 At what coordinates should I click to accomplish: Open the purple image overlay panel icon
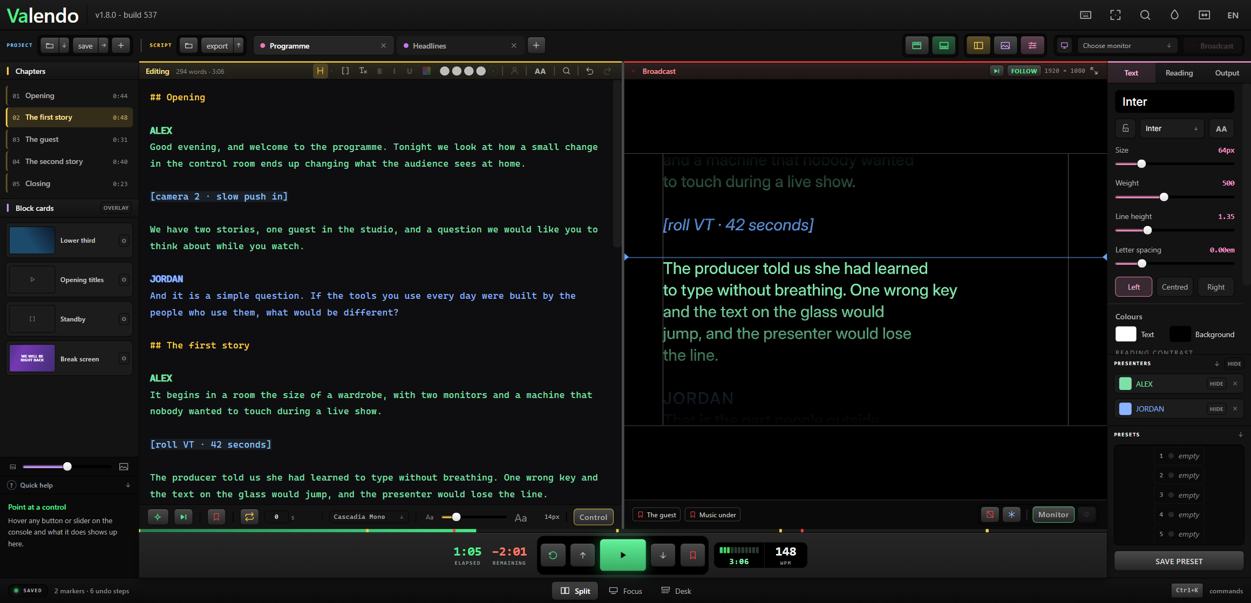coord(1005,45)
